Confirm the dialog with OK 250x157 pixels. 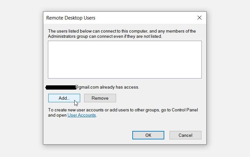pyautogui.click(x=148, y=135)
